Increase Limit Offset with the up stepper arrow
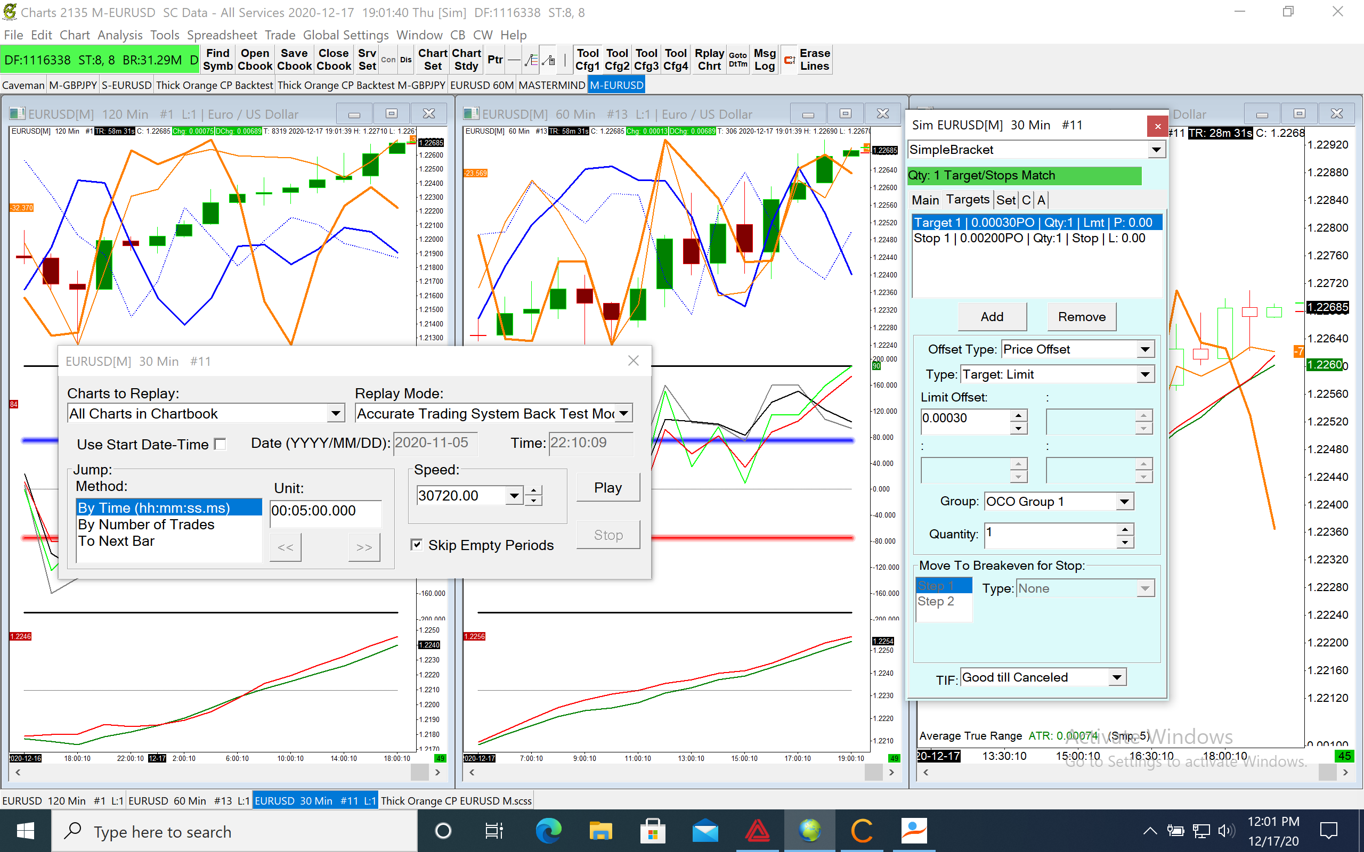 point(1018,415)
